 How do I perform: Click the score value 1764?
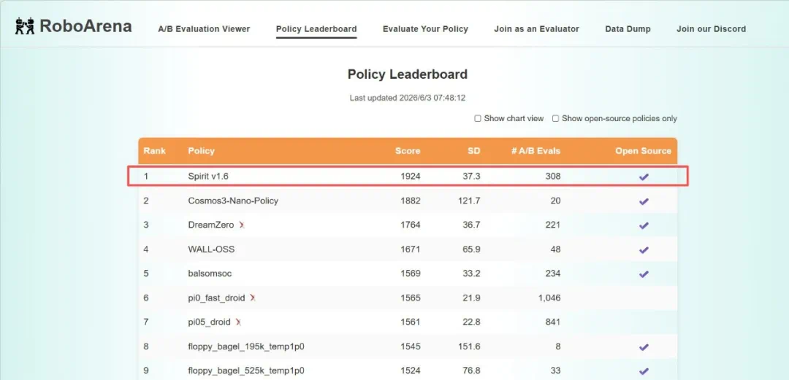(x=410, y=225)
